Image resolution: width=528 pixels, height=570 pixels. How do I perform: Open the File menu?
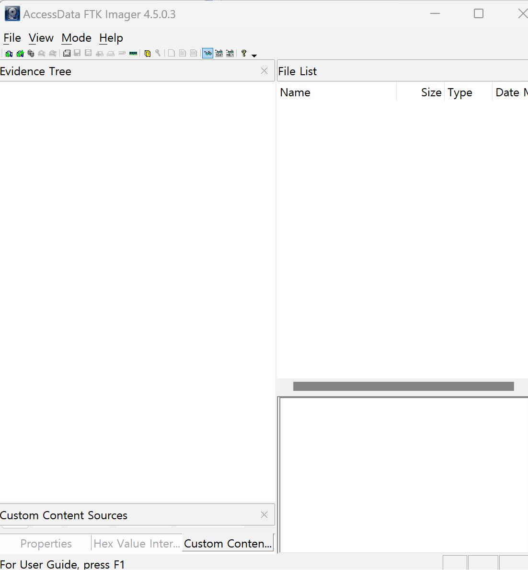click(x=12, y=38)
